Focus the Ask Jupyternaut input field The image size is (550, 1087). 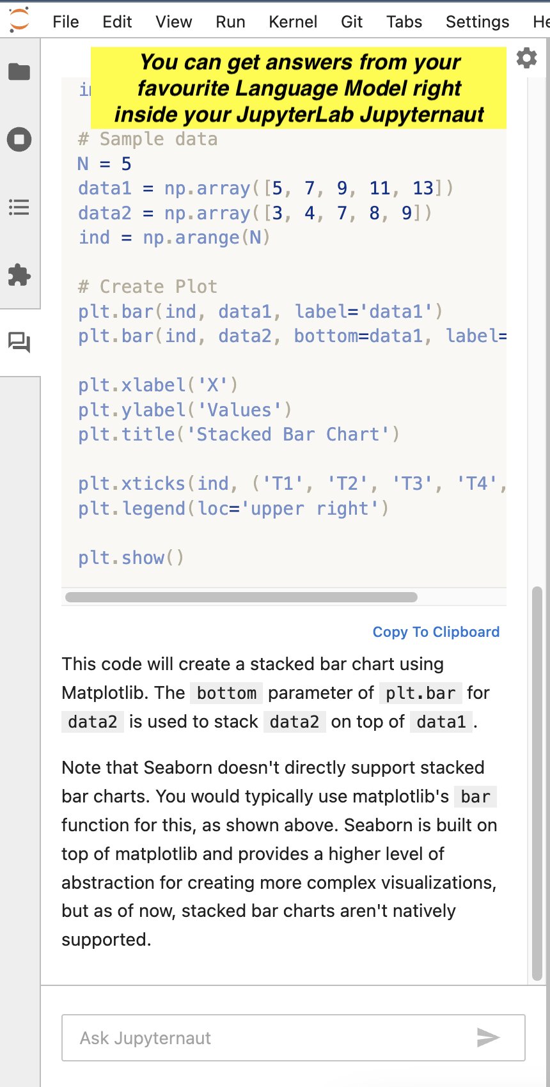[294, 1038]
